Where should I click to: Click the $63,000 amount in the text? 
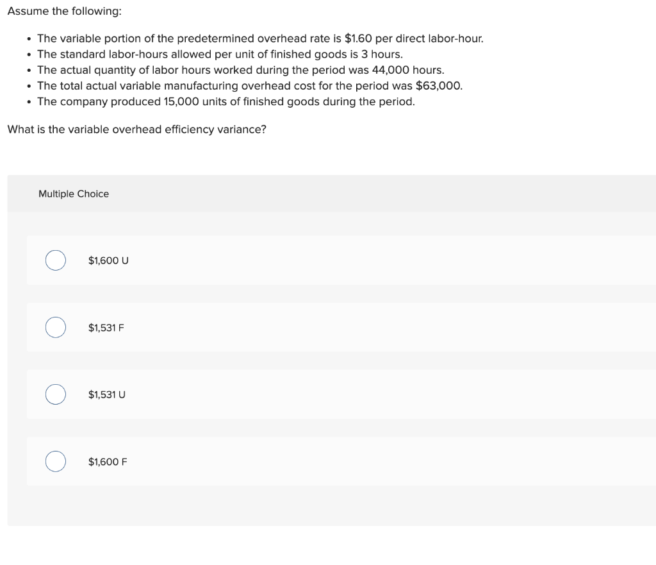[438, 86]
